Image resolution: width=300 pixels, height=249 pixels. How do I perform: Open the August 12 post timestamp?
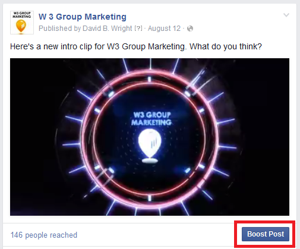tap(164, 29)
